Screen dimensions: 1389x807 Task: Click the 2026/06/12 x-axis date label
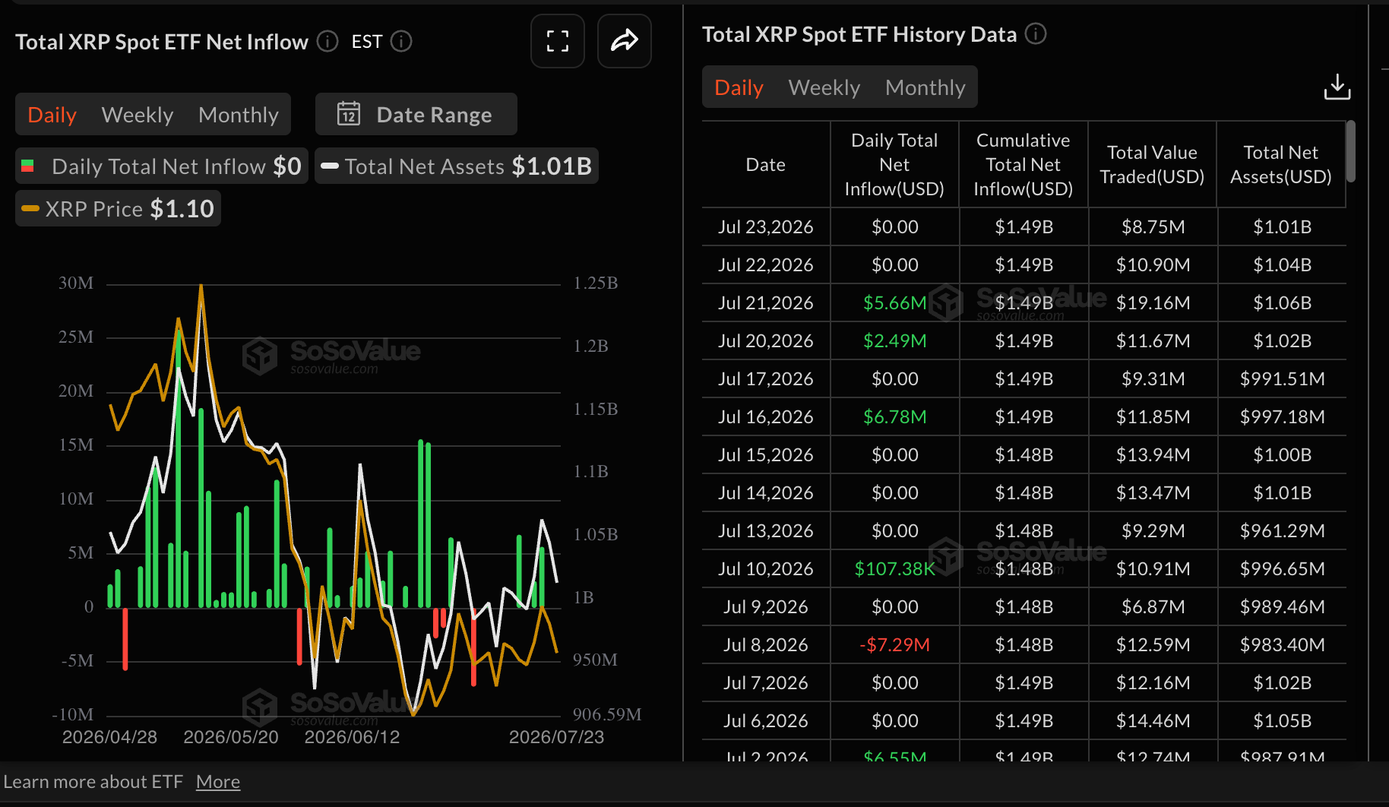click(352, 737)
